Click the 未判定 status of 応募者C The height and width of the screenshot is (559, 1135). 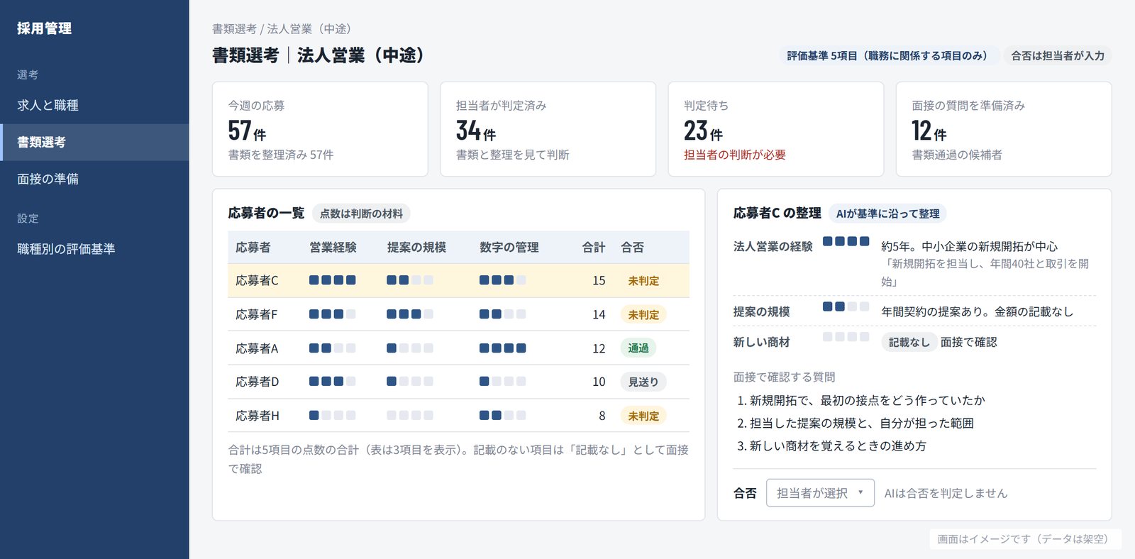[x=643, y=281]
